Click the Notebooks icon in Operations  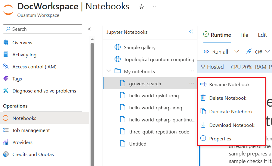tap(6, 118)
